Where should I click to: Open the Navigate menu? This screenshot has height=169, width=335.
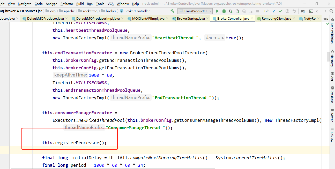[25, 4]
